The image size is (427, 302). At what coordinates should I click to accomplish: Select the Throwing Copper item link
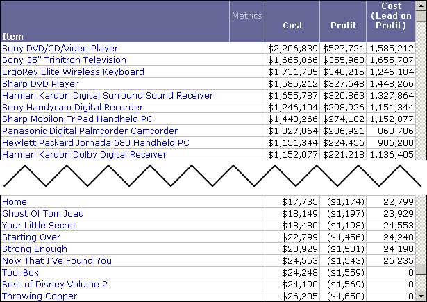click(40, 296)
